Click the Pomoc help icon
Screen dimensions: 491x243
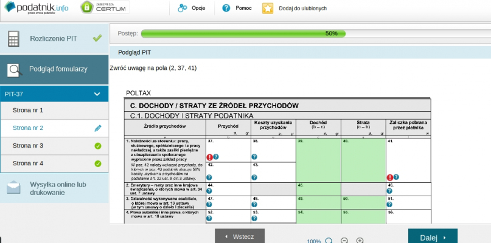pos(226,9)
